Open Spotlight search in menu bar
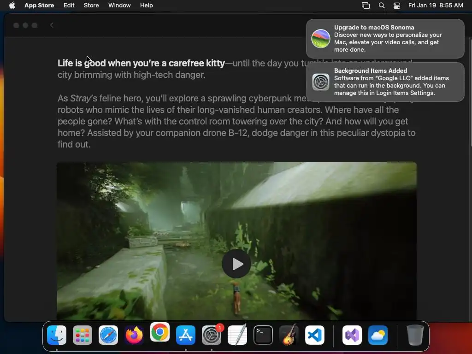This screenshot has width=472, height=354. [381, 5]
